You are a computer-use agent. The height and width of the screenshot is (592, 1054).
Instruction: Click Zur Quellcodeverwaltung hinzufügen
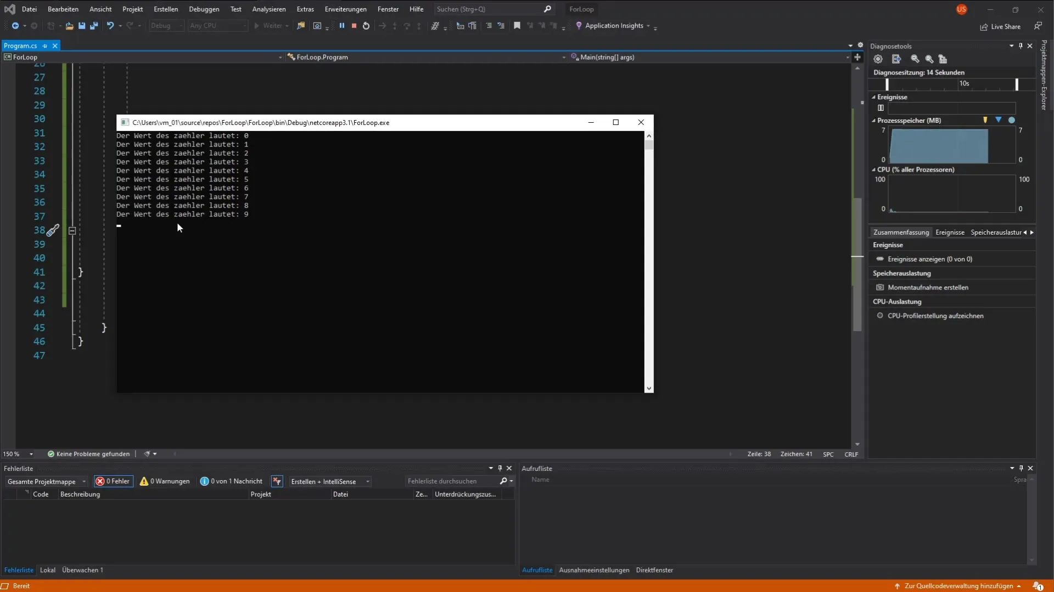958,586
